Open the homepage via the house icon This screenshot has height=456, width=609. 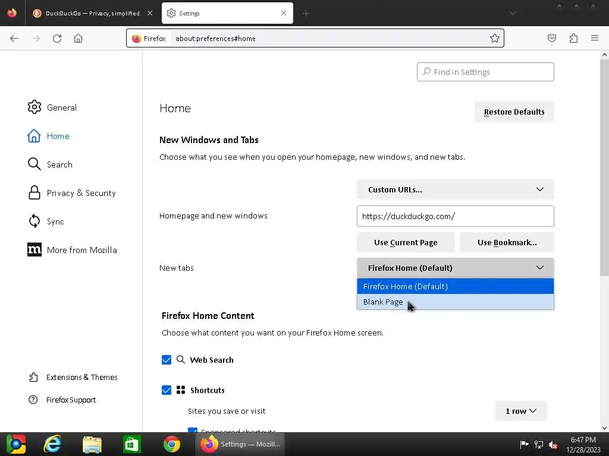(78, 39)
